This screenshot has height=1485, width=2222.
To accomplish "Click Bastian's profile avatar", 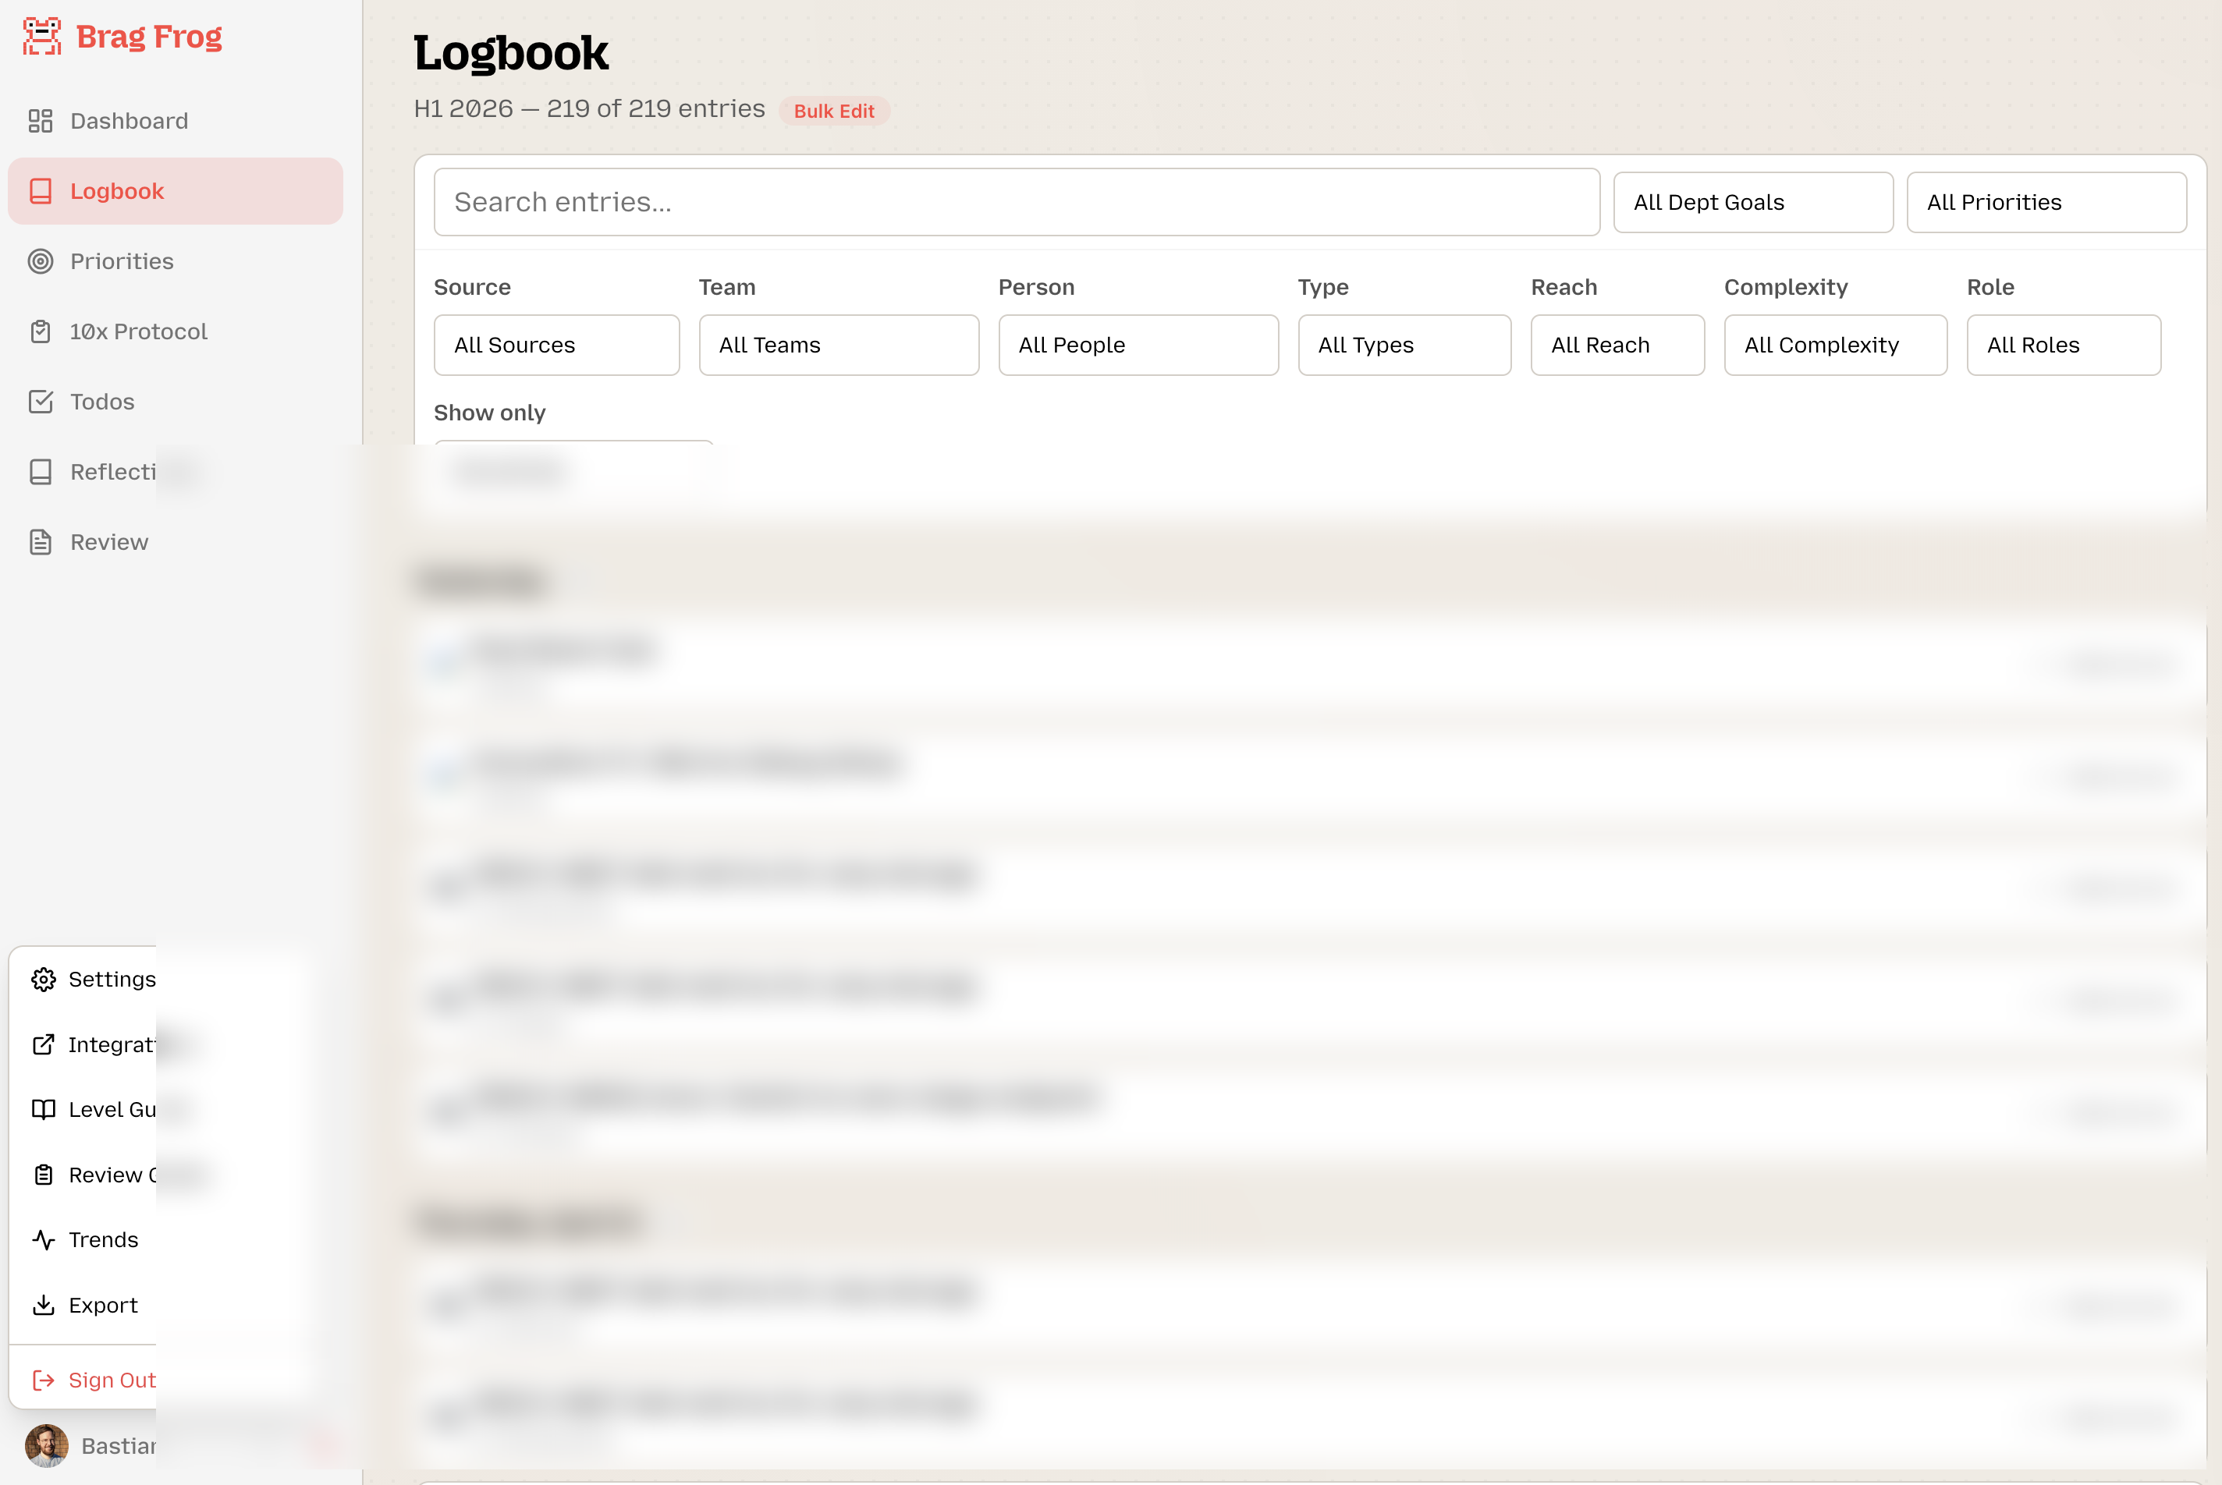I will pyautogui.click(x=46, y=1445).
